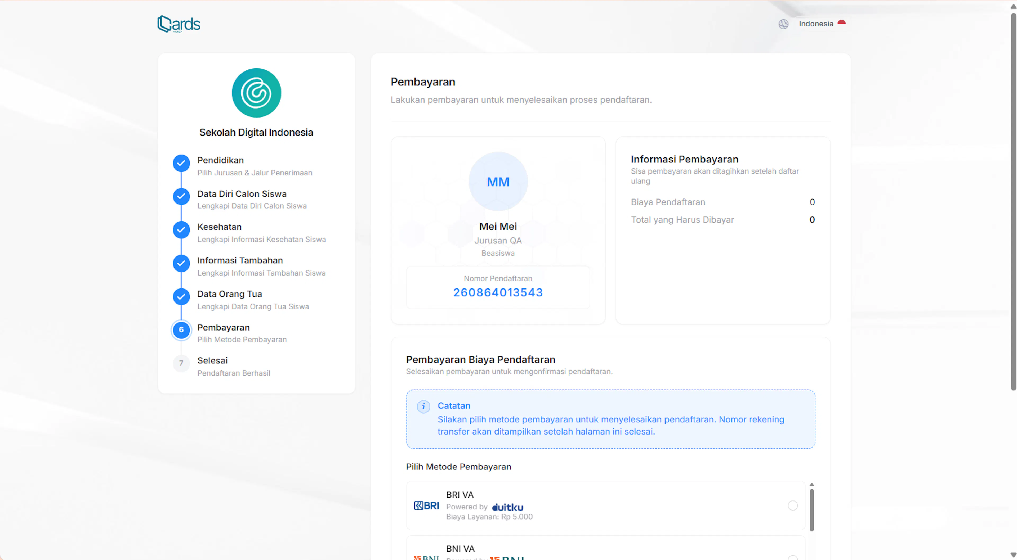Click the Cards logo in the header

pyautogui.click(x=179, y=24)
